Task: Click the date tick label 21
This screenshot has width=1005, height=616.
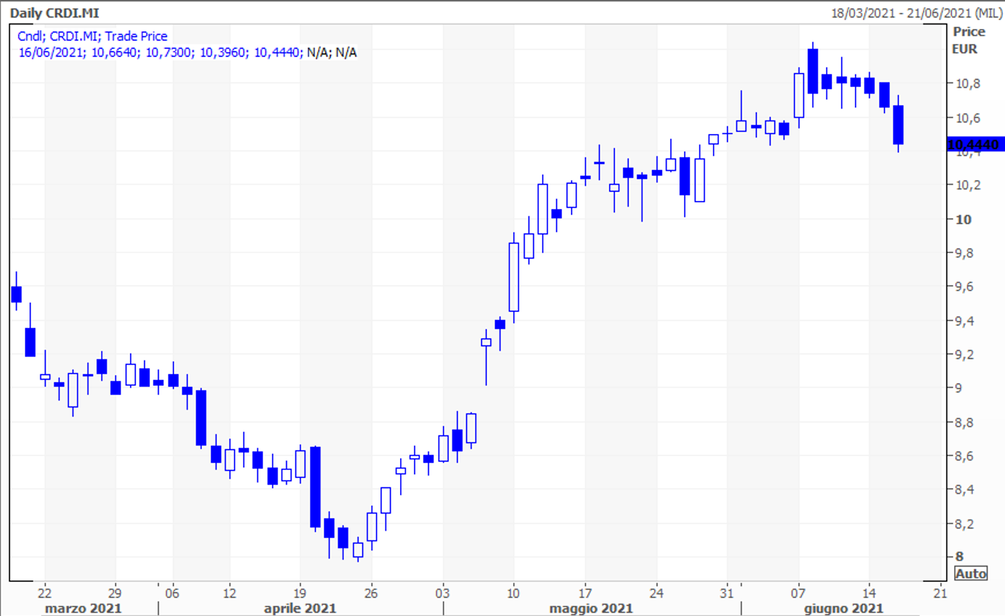Action: pos(940,593)
